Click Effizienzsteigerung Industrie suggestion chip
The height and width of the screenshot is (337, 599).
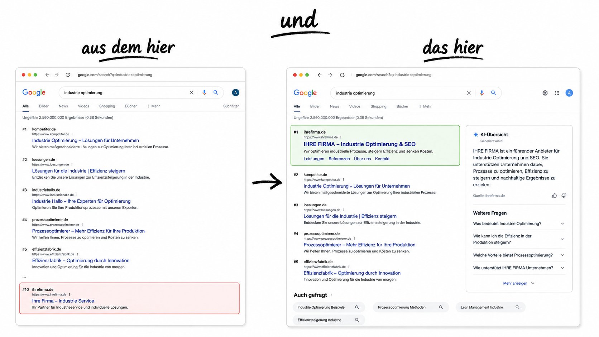329,320
